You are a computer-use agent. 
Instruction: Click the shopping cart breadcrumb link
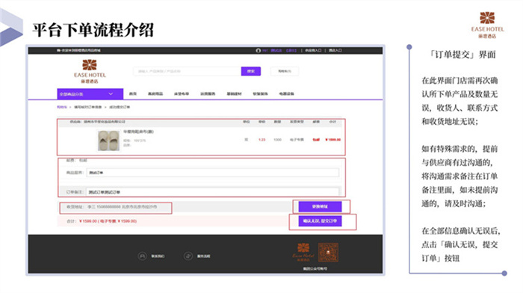click(x=62, y=107)
